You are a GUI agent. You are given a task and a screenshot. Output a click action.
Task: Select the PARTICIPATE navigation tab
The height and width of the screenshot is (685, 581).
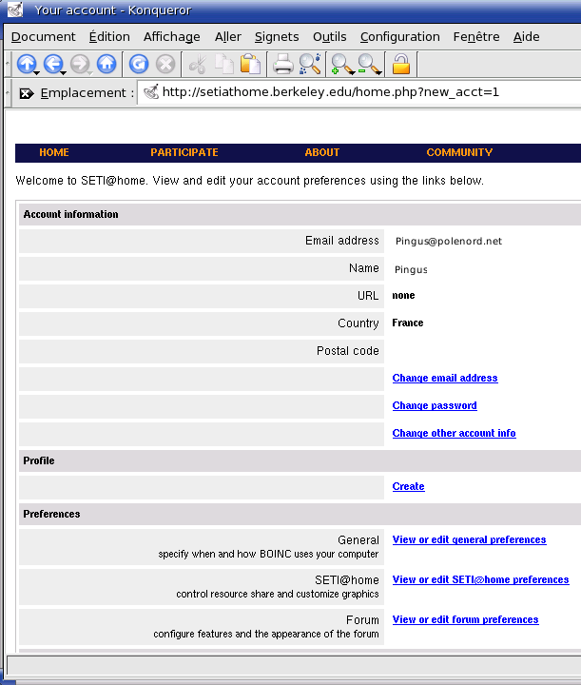(184, 152)
